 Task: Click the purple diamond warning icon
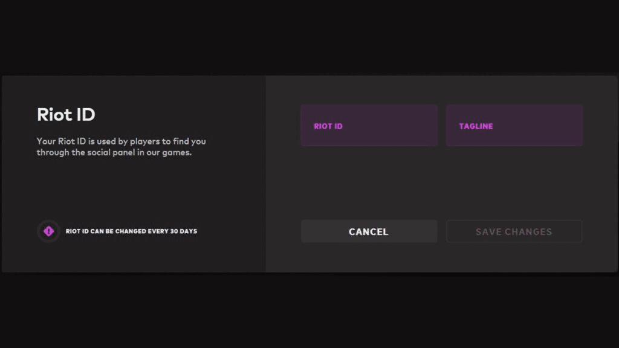[x=48, y=231]
